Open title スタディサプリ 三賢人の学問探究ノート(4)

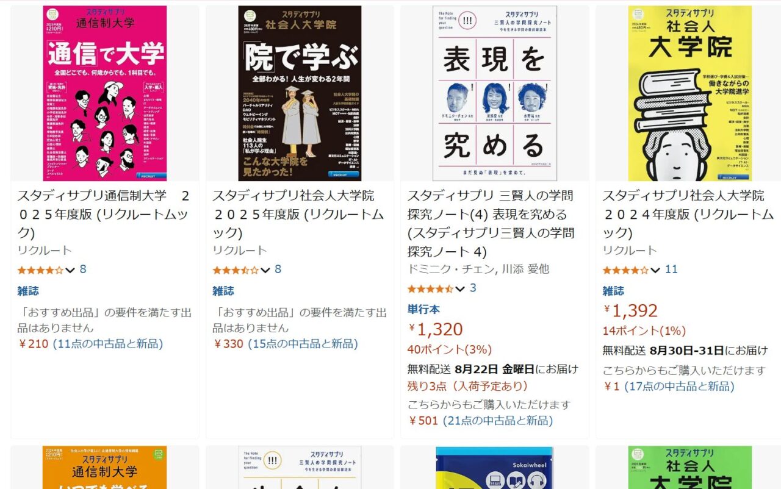[492, 223]
